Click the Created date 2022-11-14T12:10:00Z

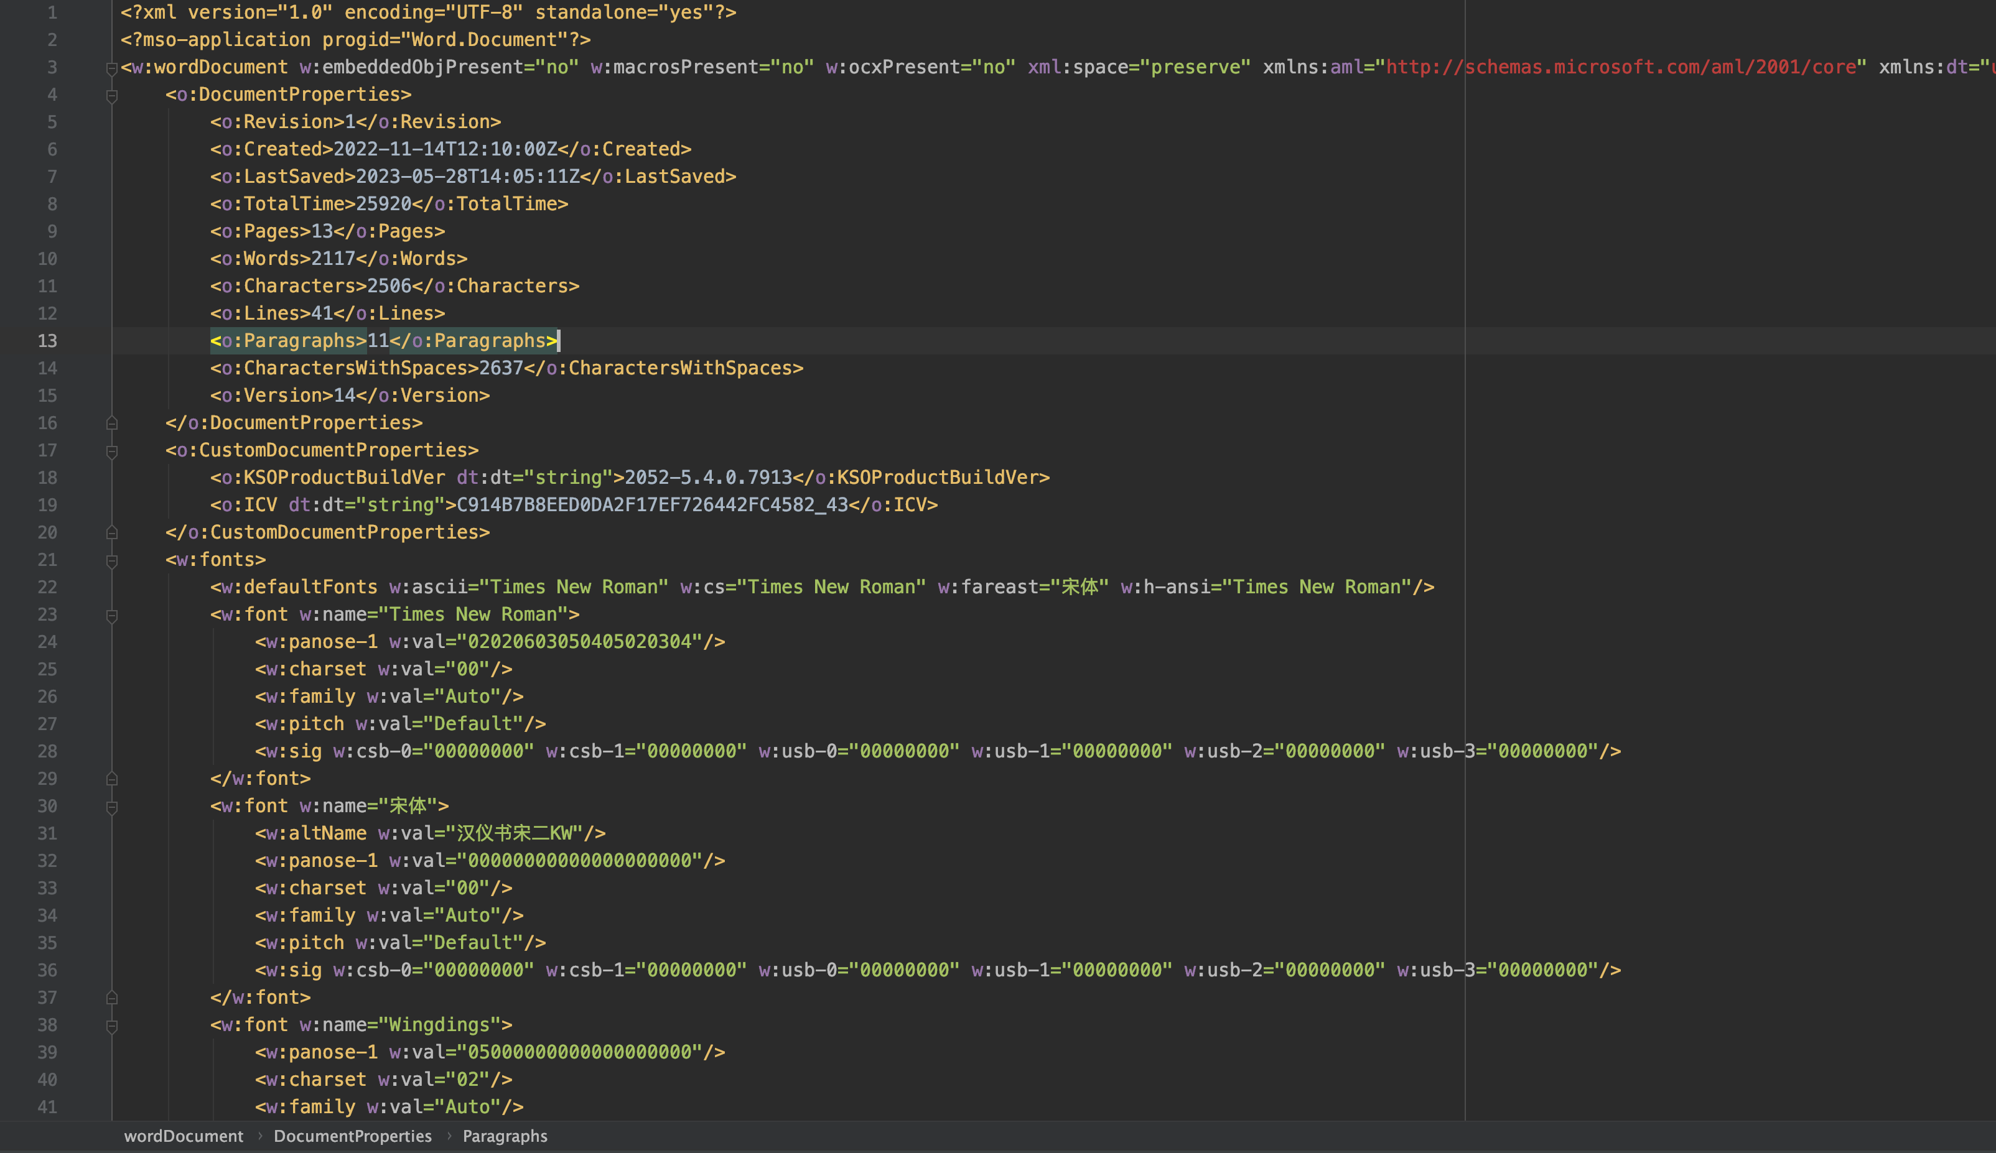pos(445,149)
